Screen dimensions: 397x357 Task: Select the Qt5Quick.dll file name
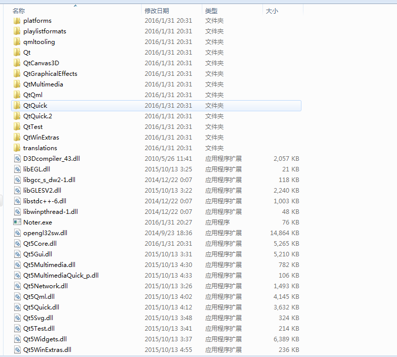click(x=41, y=307)
